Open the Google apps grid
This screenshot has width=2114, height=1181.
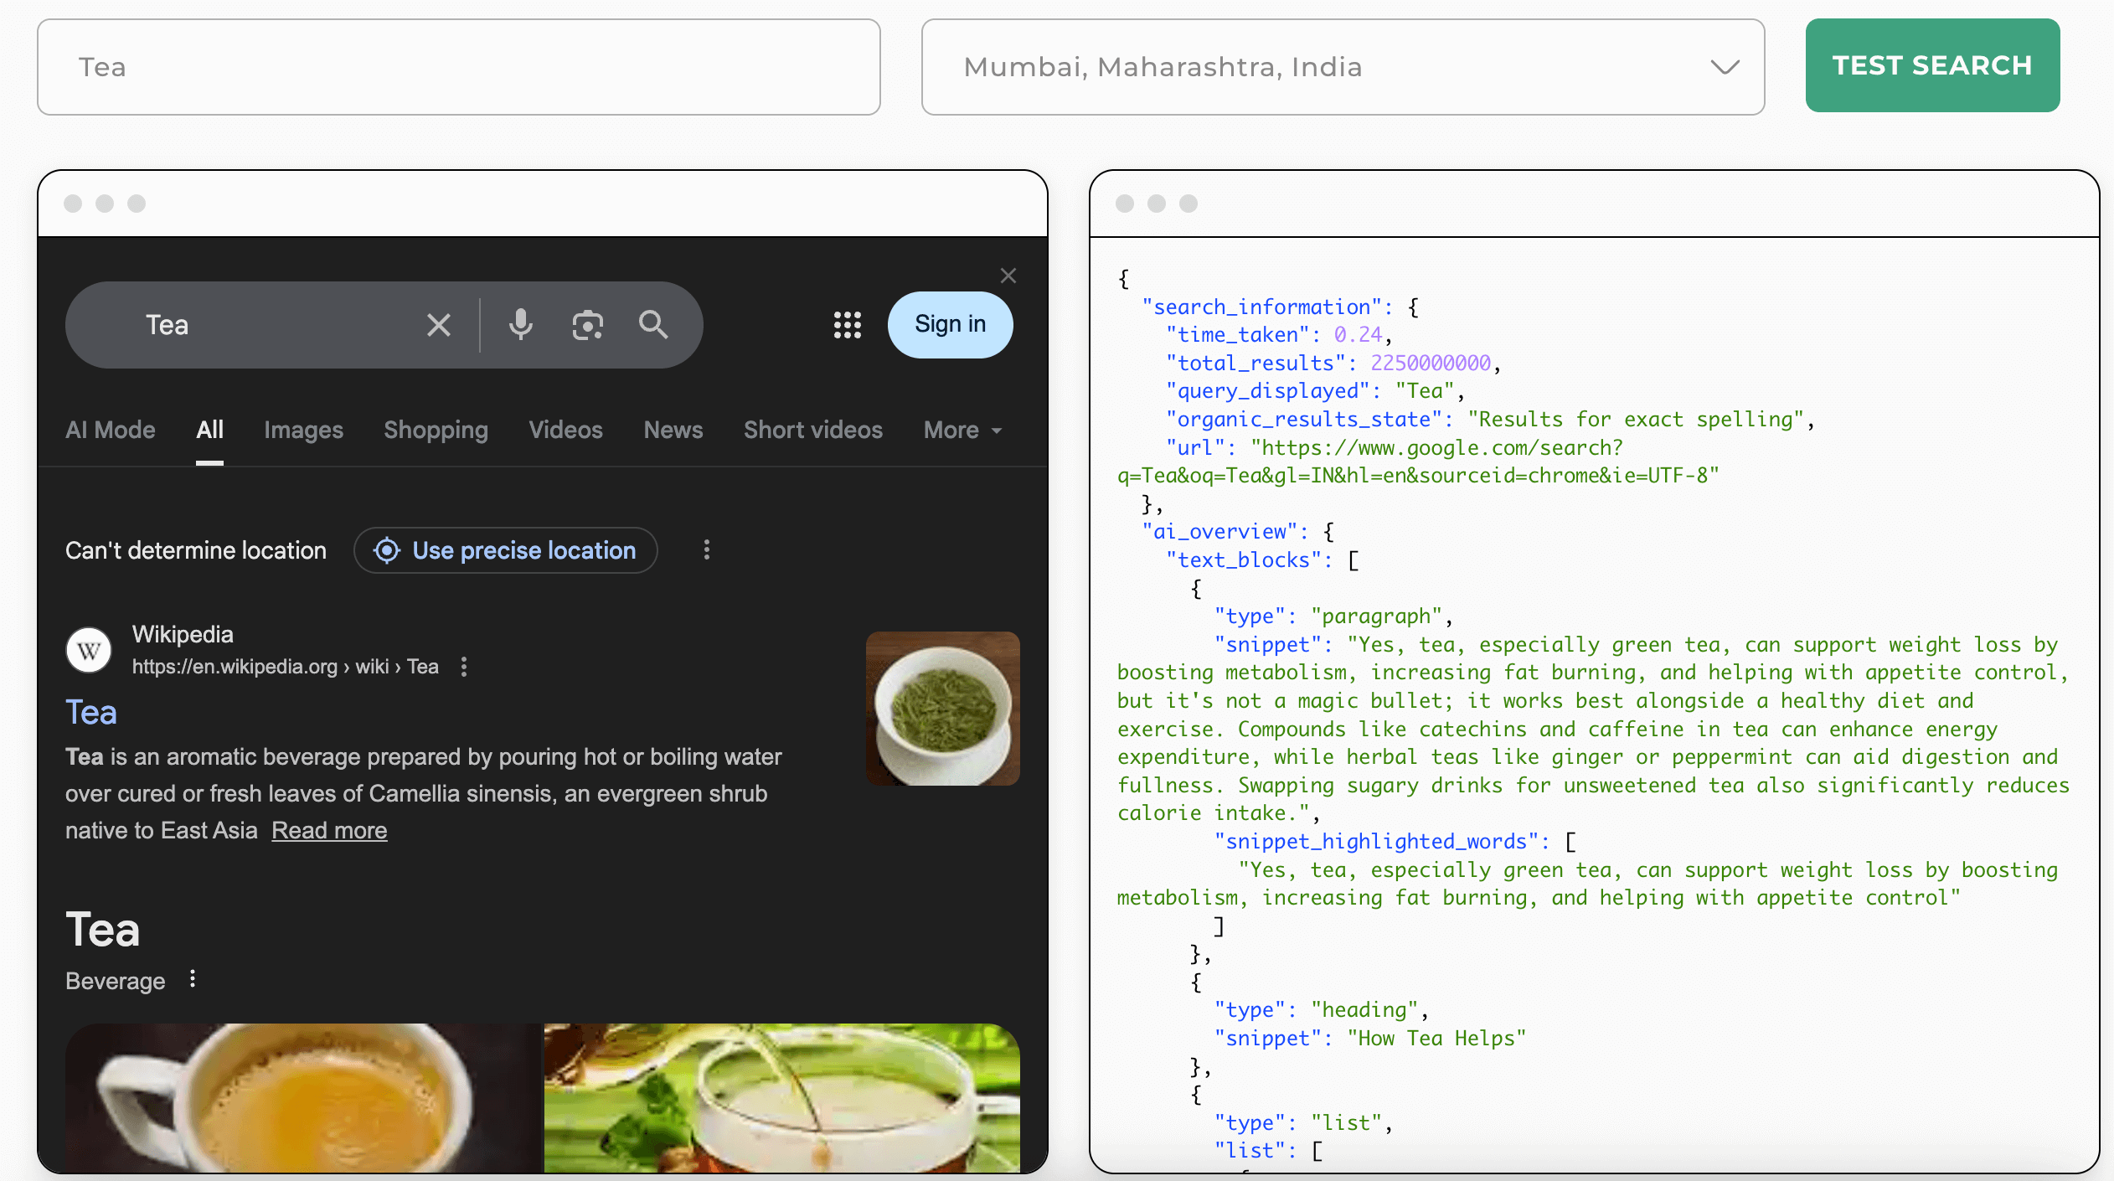tap(847, 325)
